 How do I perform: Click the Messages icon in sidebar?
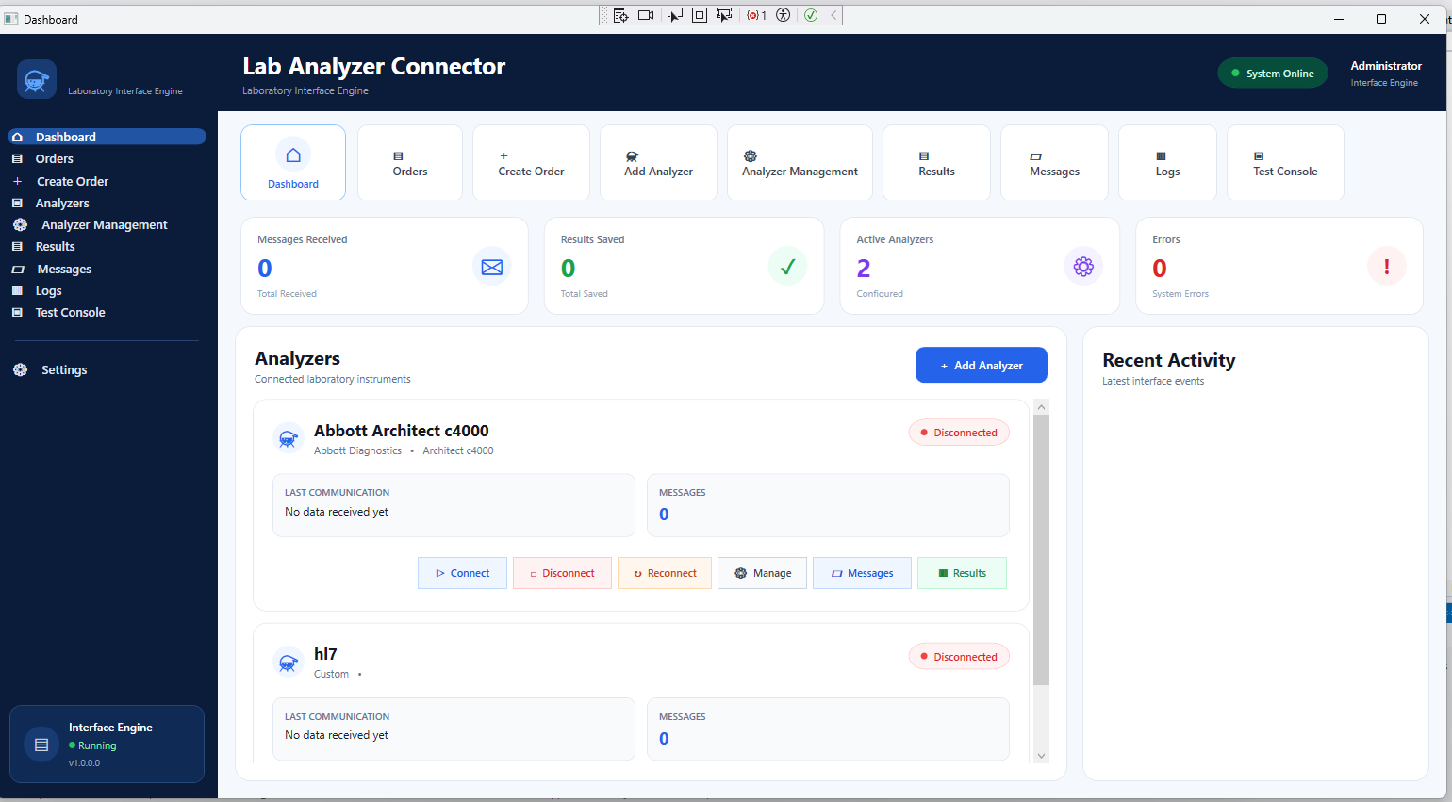pyautogui.click(x=17, y=270)
